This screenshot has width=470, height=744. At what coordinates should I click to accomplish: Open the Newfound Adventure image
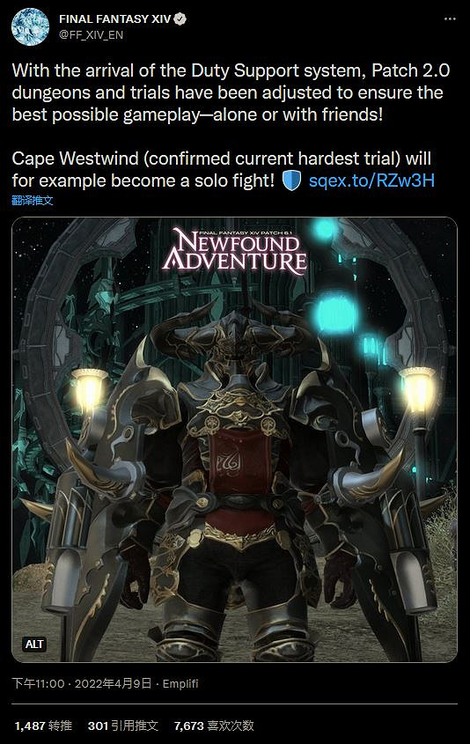[x=234, y=439]
